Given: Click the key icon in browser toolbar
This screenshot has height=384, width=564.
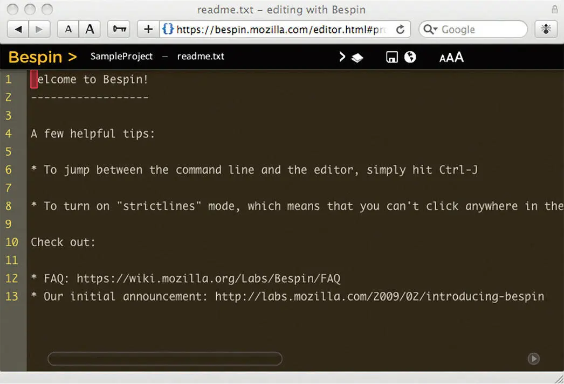Looking at the screenshot, I should [119, 29].
